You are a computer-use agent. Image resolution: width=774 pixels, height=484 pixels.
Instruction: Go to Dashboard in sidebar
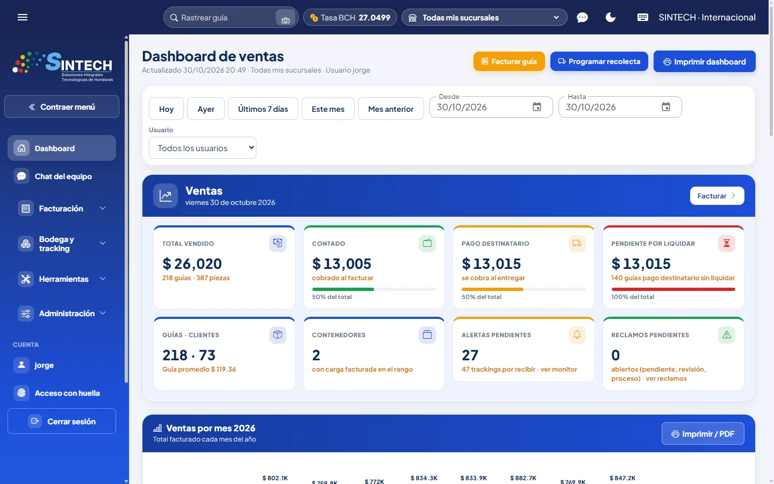62,148
